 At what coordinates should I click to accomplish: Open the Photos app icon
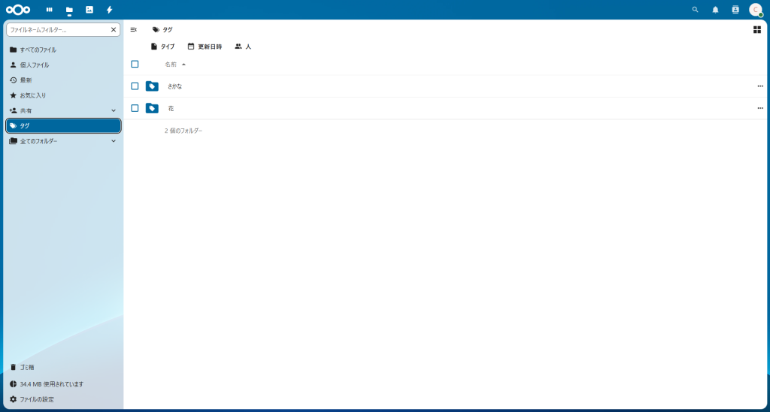(x=89, y=10)
